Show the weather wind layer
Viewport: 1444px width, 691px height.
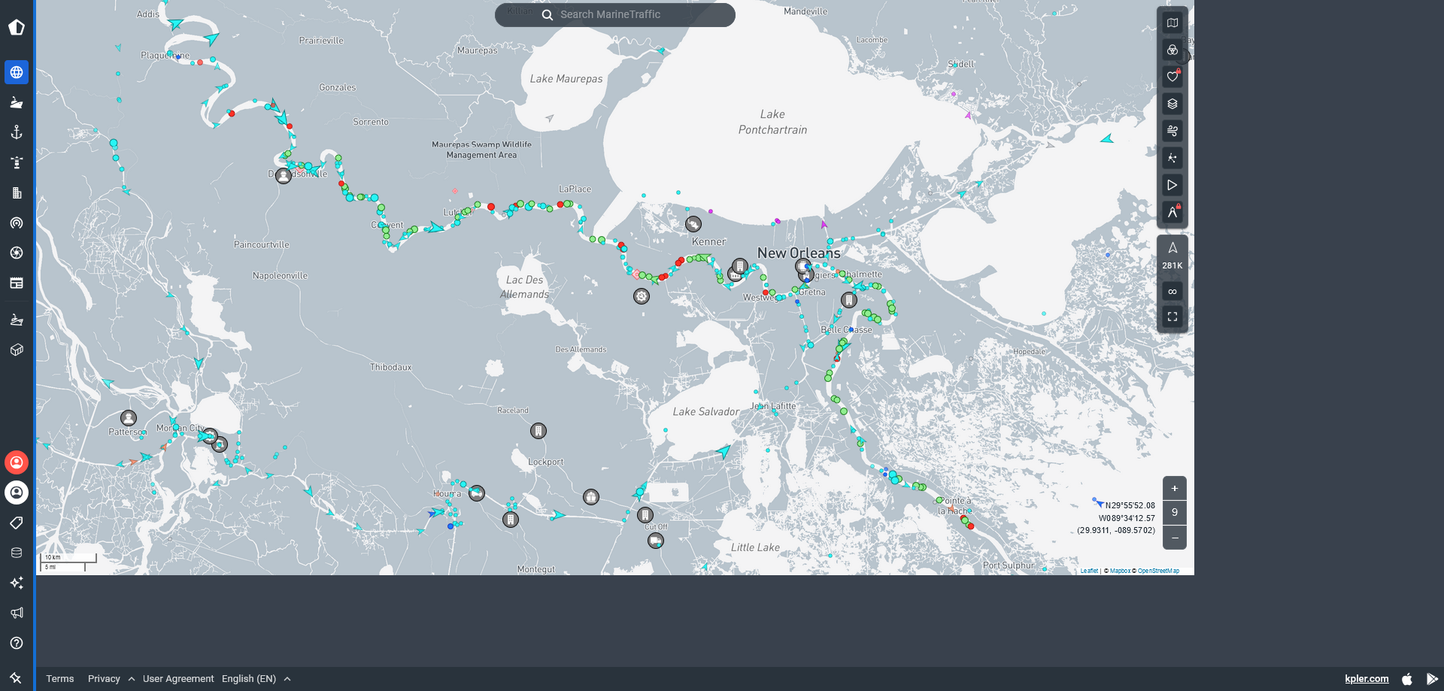point(1172,131)
